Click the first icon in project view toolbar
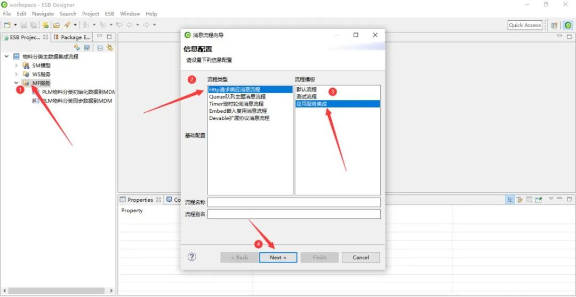576x297 pixels. coord(77,47)
